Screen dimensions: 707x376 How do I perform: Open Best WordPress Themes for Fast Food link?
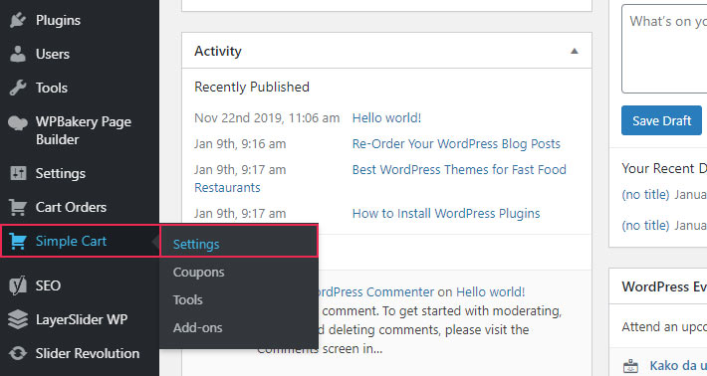[x=459, y=170]
